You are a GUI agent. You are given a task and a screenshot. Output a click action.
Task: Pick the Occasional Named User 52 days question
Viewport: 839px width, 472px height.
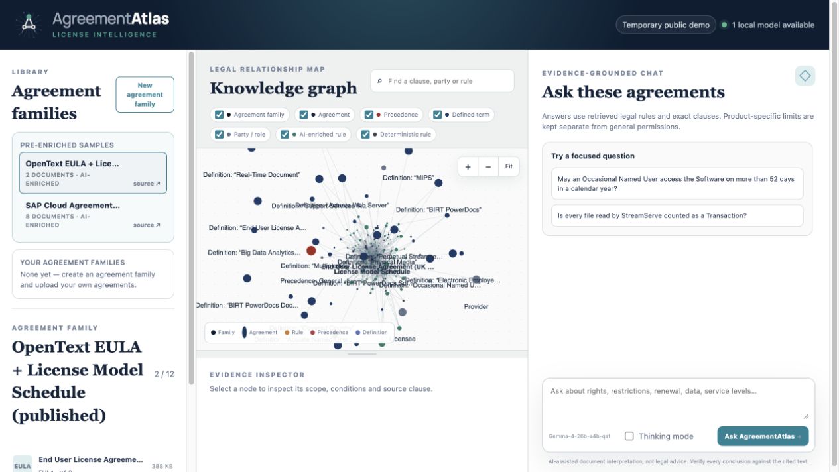677,184
